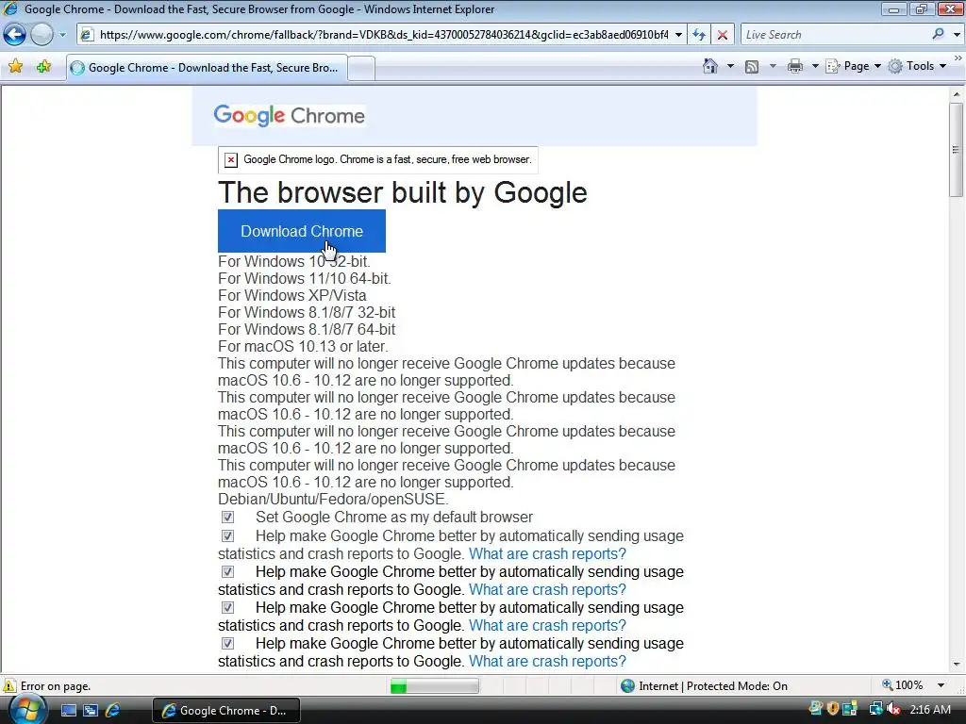Click the Print toolbar icon
The image size is (966, 724).
click(794, 67)
